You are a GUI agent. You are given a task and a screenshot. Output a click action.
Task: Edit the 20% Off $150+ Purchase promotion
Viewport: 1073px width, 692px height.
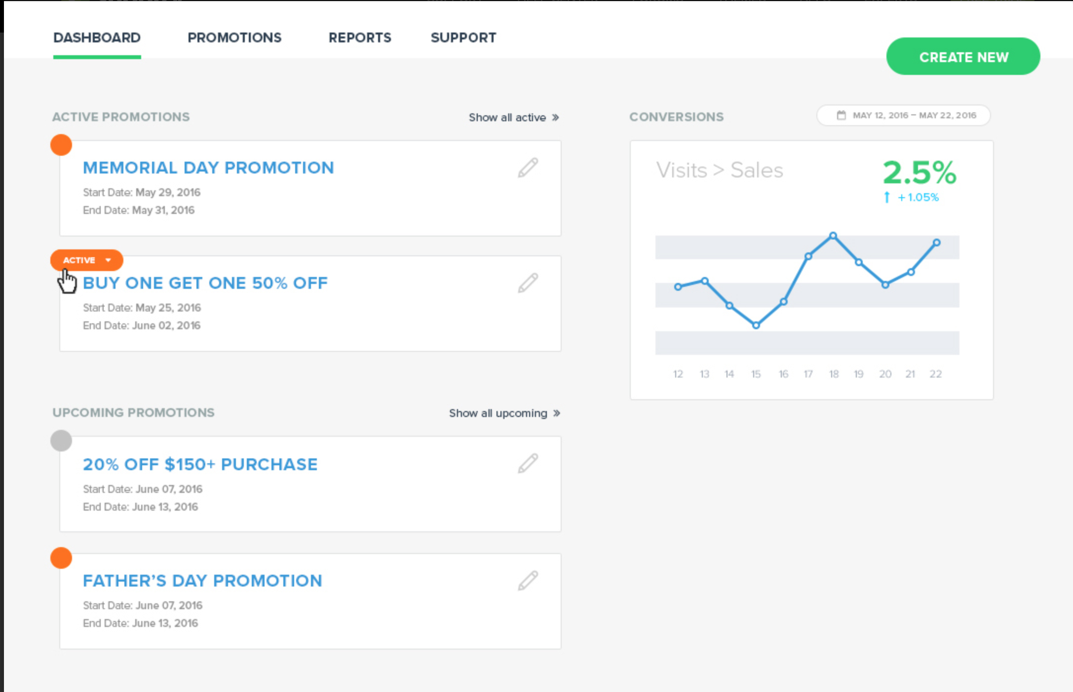click(528, 464)
